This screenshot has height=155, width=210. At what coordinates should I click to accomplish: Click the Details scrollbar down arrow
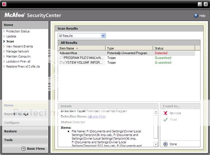click(156, 144)
